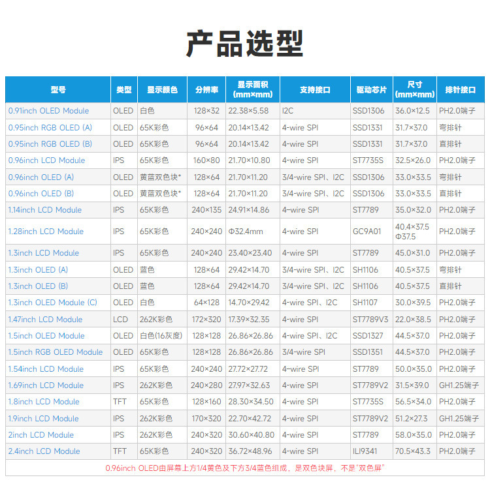Open the 1.3inch OLED Module (C) link

(x=52, y=303)
